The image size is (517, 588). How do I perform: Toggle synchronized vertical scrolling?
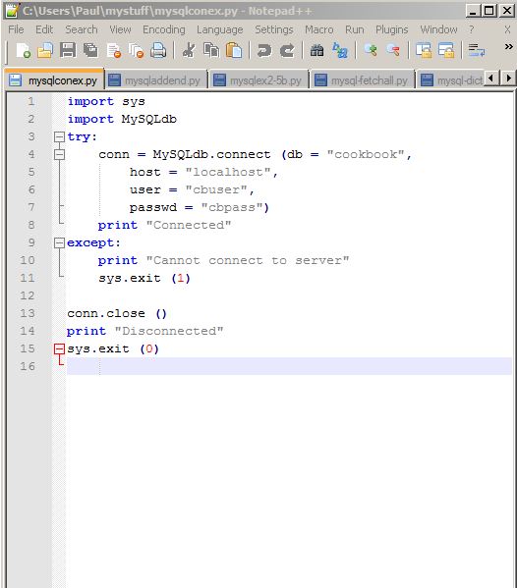pyautogui.click(x=424, y=50)
